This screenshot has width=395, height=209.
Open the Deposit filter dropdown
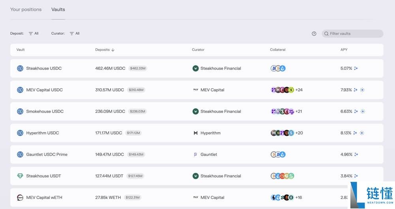coord(34,34)
